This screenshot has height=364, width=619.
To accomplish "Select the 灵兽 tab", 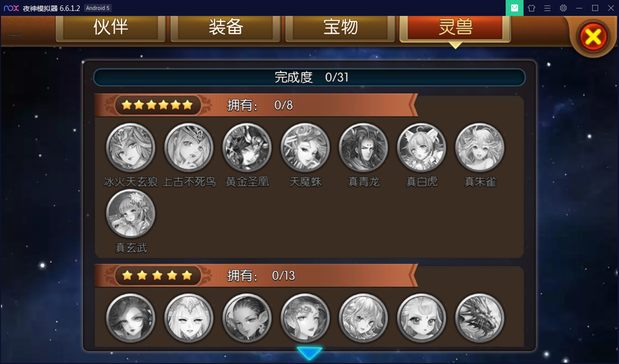I will point(455,28).
